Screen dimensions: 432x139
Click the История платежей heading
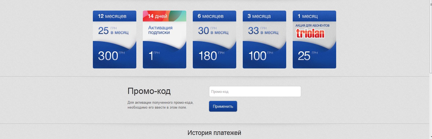214,133
